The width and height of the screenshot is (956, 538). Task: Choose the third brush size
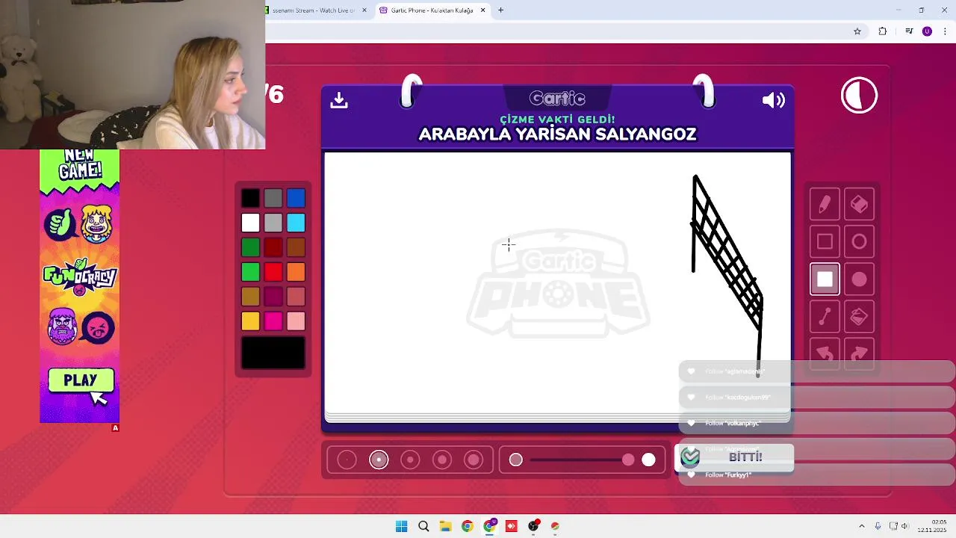[410, 460]
